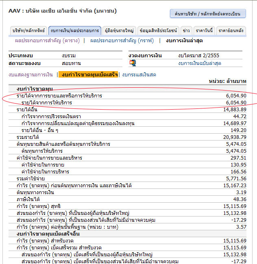Image resolution: width=257 pixels, height=264 pixels.
Task: Open the ข่าว tab
Action: (x=186, y=30)
